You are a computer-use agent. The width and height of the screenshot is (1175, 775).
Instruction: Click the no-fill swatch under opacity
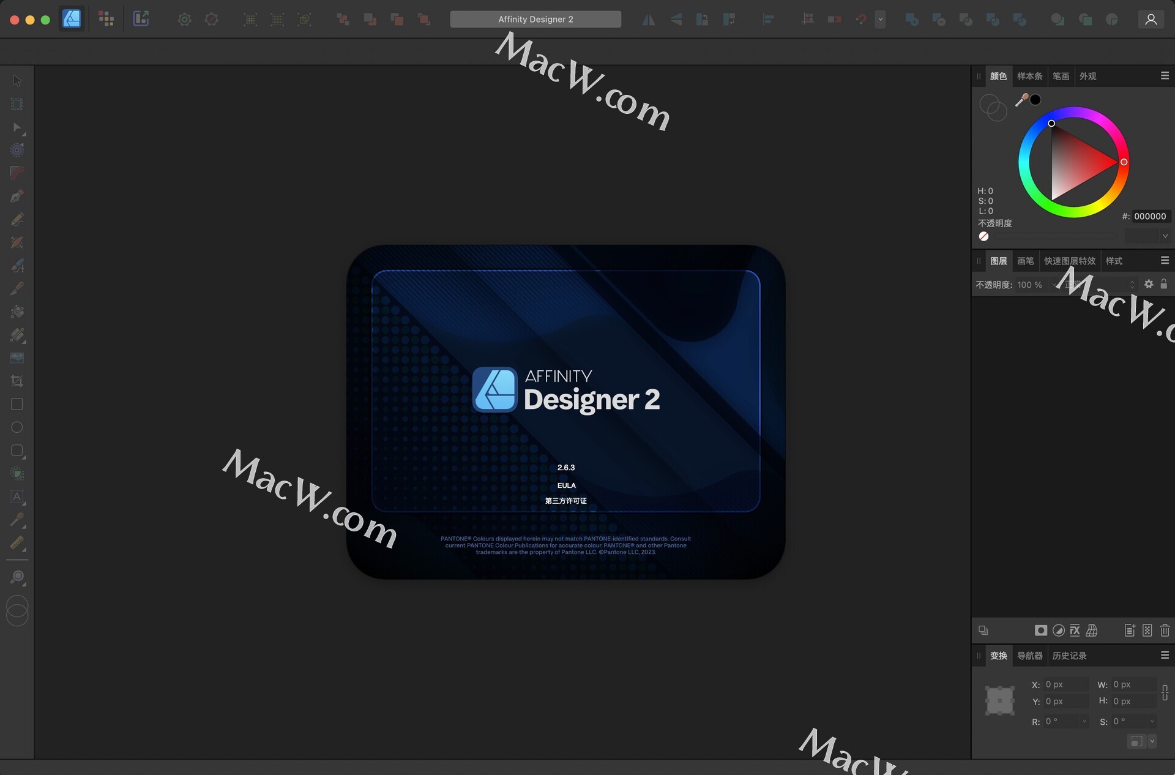(983, 236)
